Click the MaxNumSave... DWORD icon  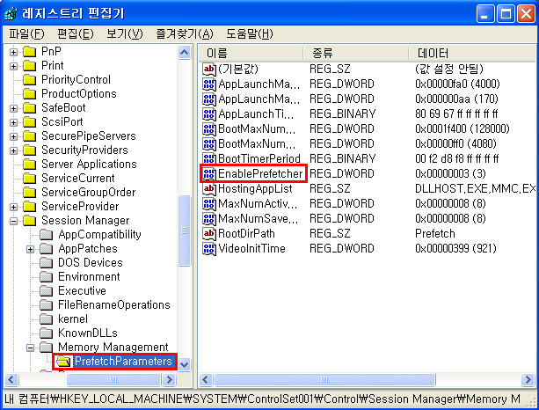tap(209, 219)
